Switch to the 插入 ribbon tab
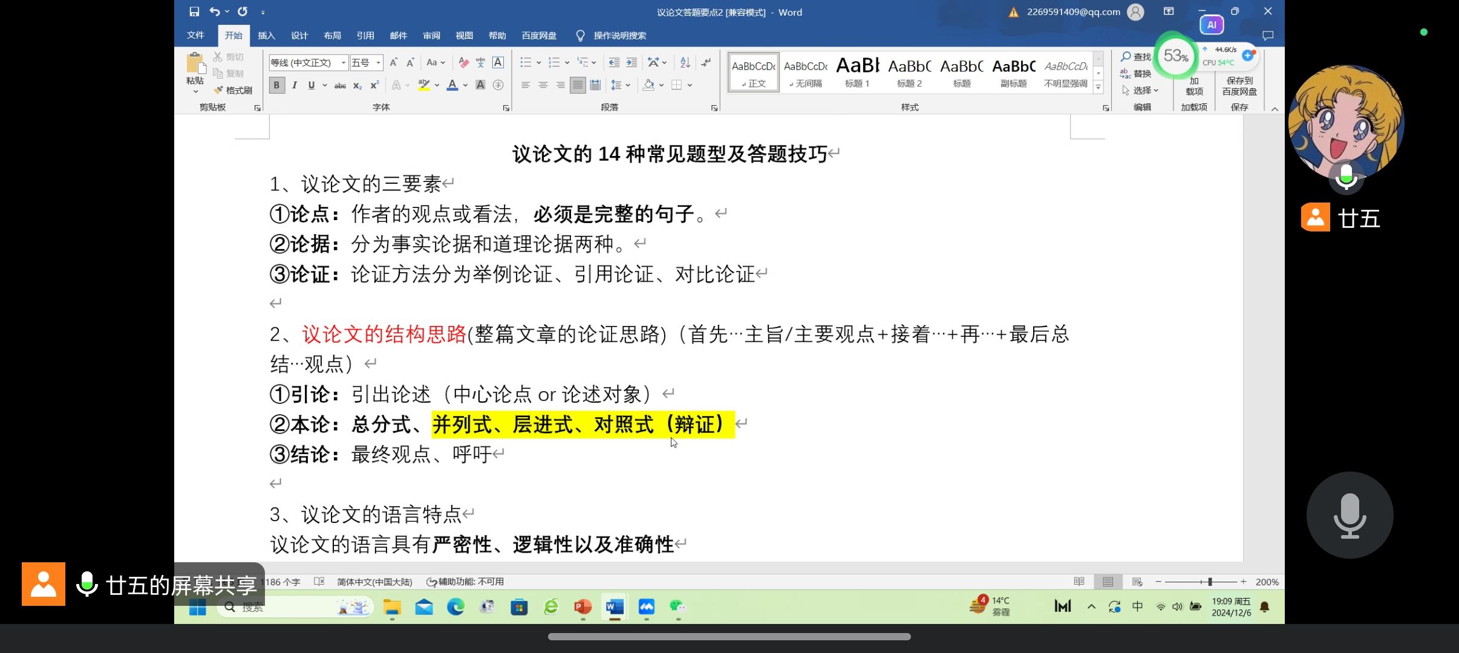This screenshot has width=1459, height=653. tap(266, 36)
